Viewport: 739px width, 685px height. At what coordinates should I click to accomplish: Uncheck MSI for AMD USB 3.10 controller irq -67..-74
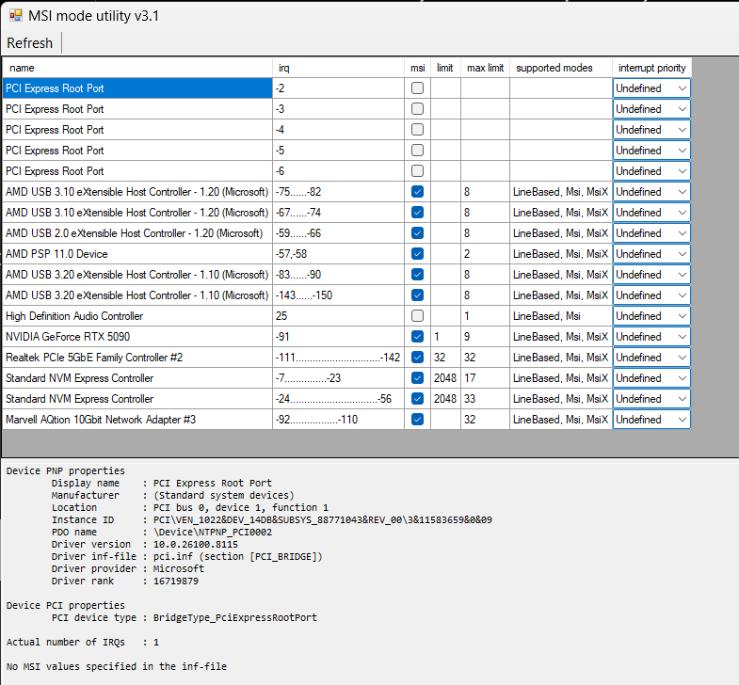tap(417, 213)
